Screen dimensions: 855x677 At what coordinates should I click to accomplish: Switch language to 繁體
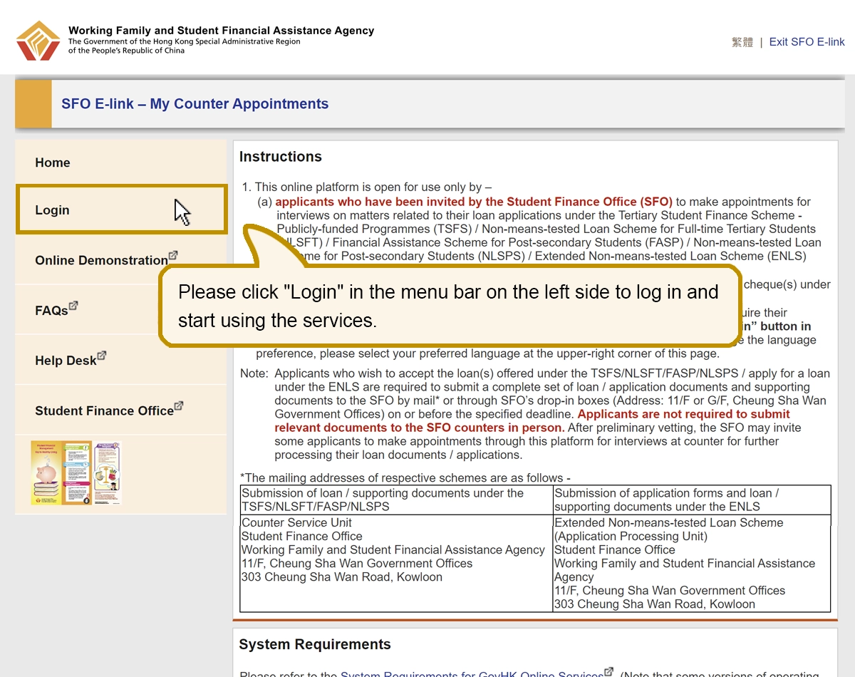(x=742, y=42)
